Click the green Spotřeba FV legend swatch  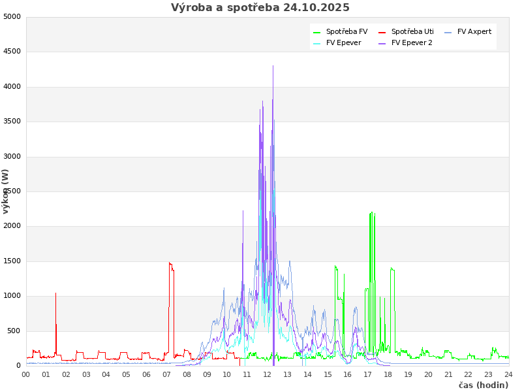click(x=317, y=32)
